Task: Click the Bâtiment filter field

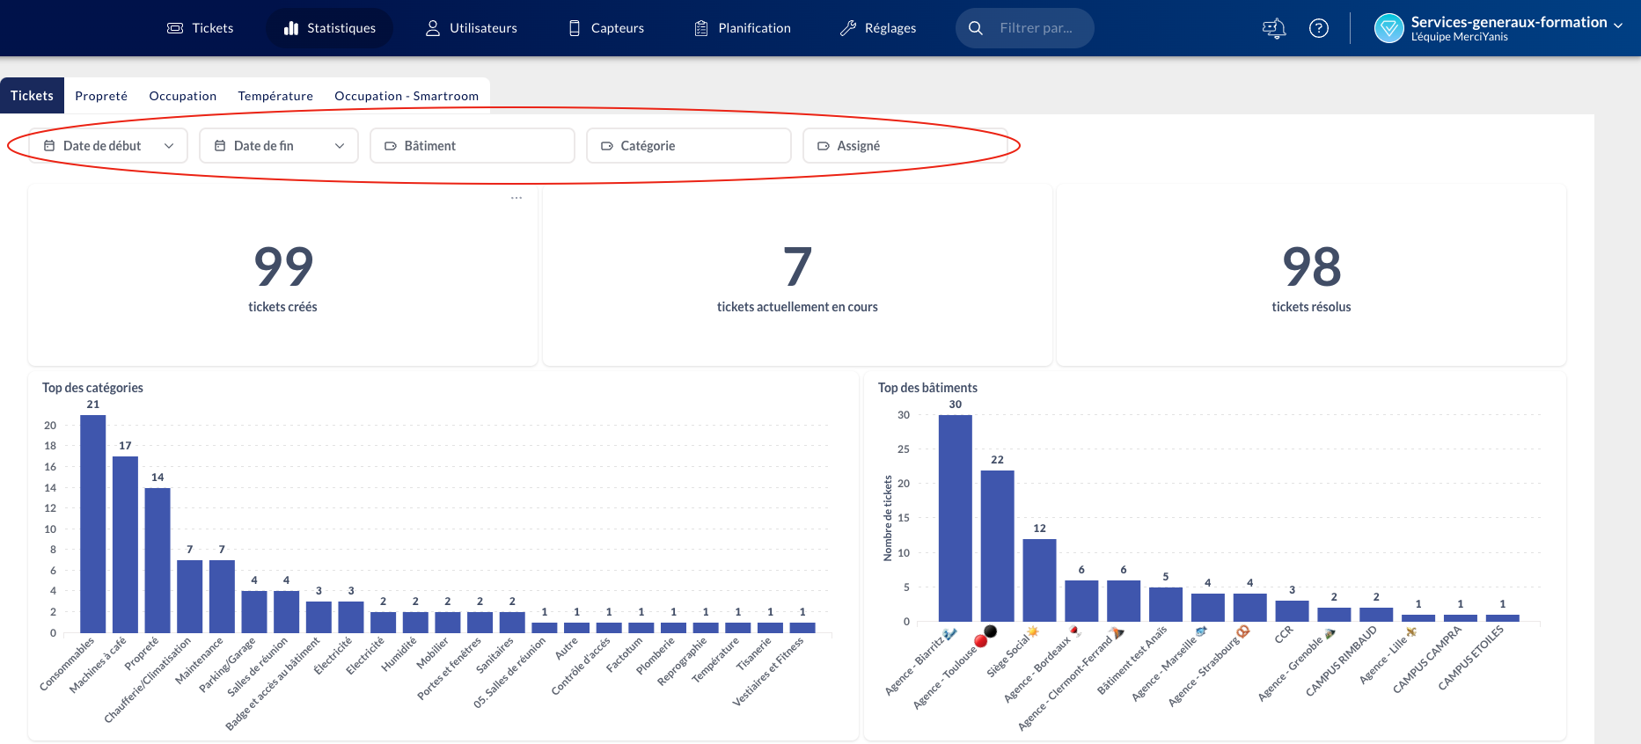Action: click(x=473, y=146)
